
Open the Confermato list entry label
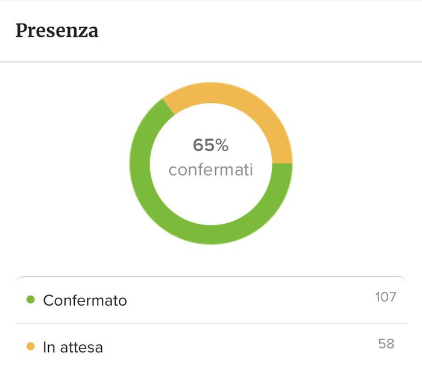(x=85, y=300)
